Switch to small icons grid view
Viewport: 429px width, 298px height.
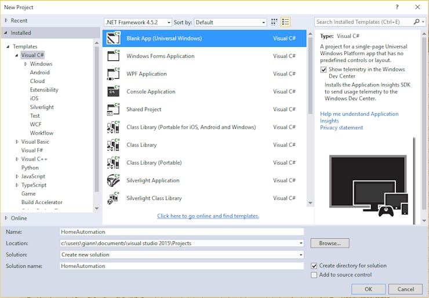[x=274, y=22]
